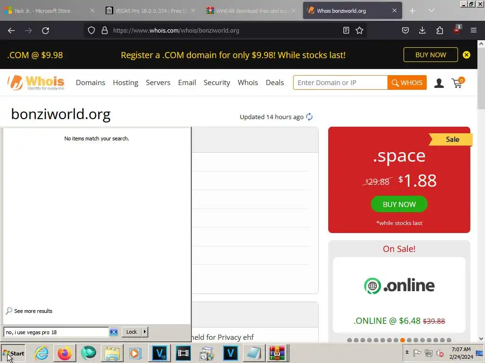This screenshot has height=363, width=485.
Task: Toggle reader view in the address bar
Action: click(346, 30)
